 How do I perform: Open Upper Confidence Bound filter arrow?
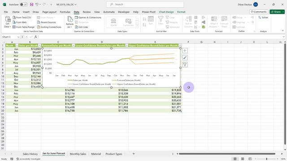pyautogui.click(x=180, y=45)
